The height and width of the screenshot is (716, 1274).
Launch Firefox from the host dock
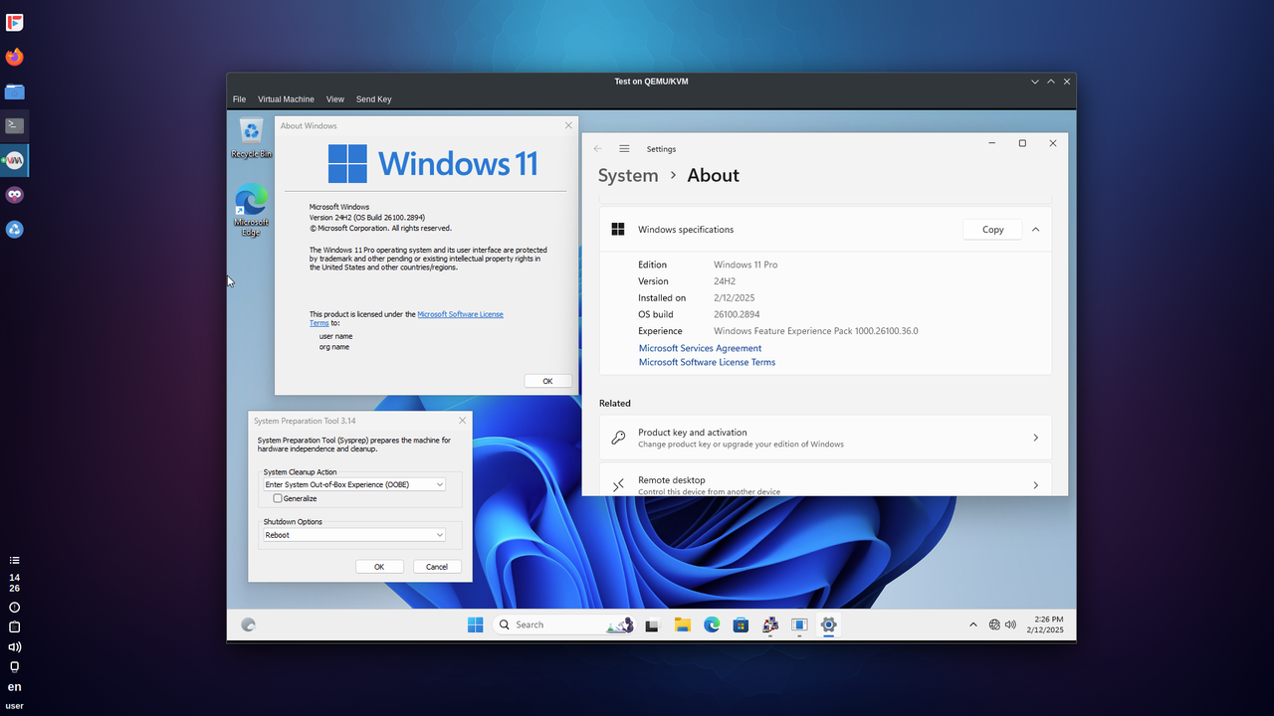tap(14, 57)
